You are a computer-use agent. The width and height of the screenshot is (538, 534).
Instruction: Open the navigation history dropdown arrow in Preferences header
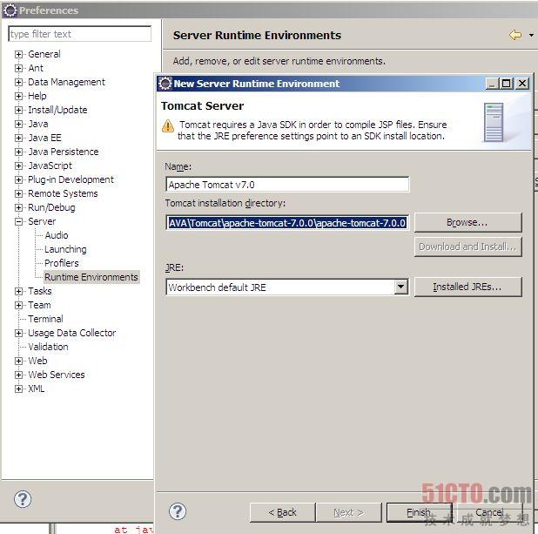point(531,35)
